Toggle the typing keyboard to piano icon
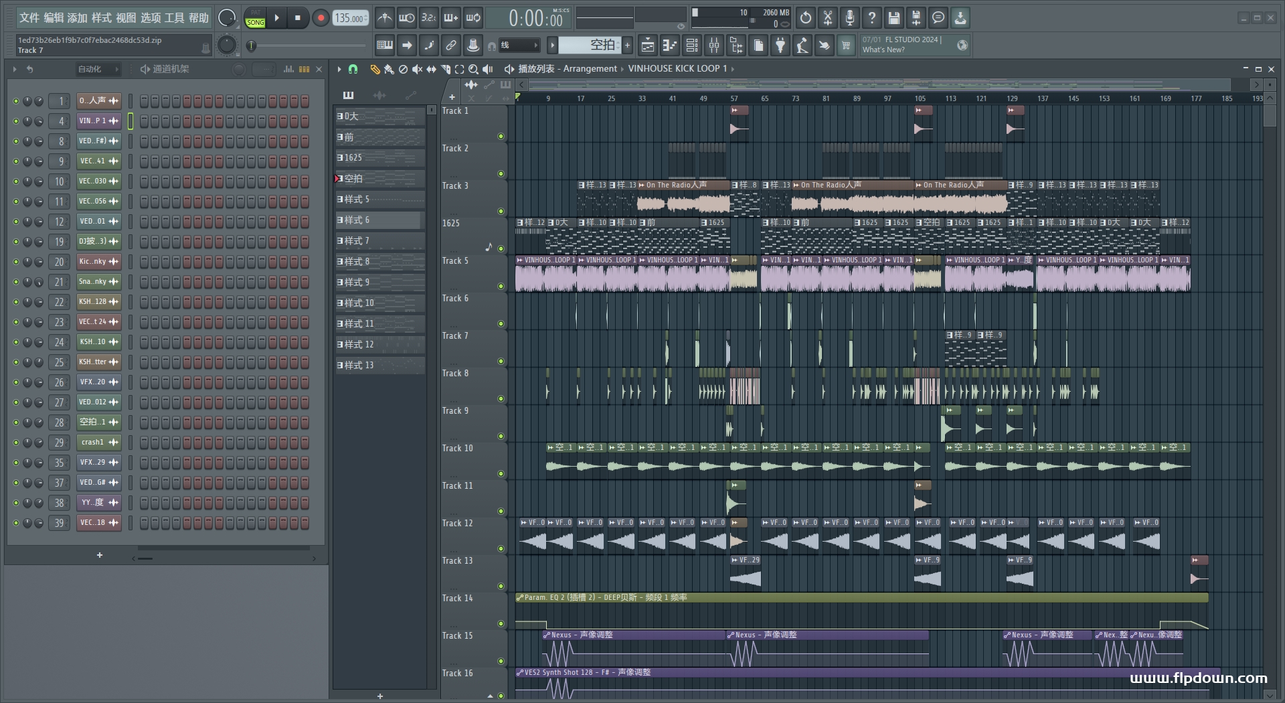The width and height of the screenshot is (1285, 703). [x=385, y=45]
